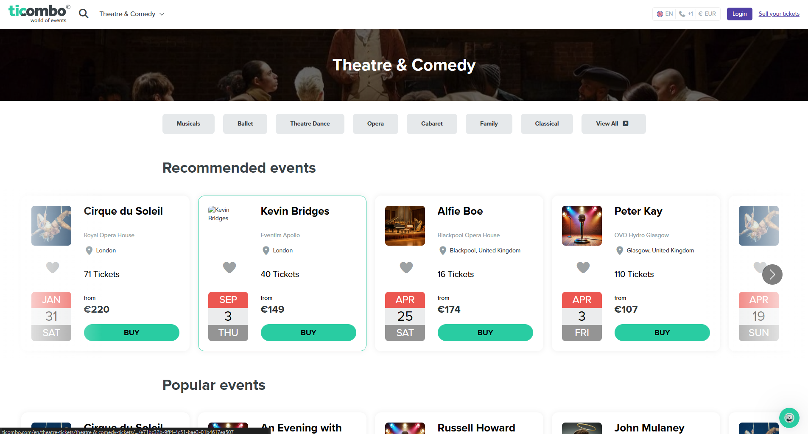Toggle the heart on Kevin Bridges card
The width and height of the screenshot is (808, 434).
click(x=229, y=267)
